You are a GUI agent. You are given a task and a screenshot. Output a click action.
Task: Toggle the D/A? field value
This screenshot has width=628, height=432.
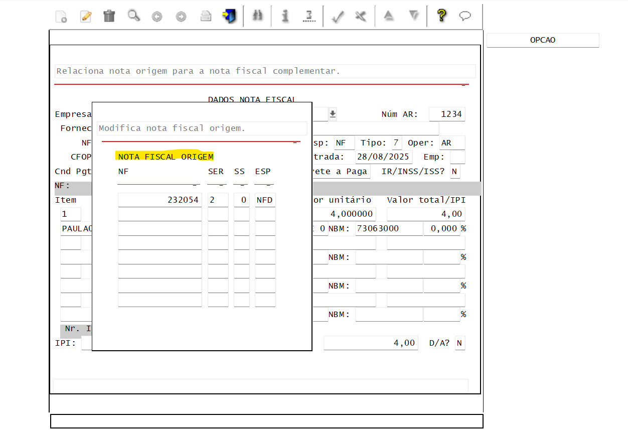coord(459,343)
